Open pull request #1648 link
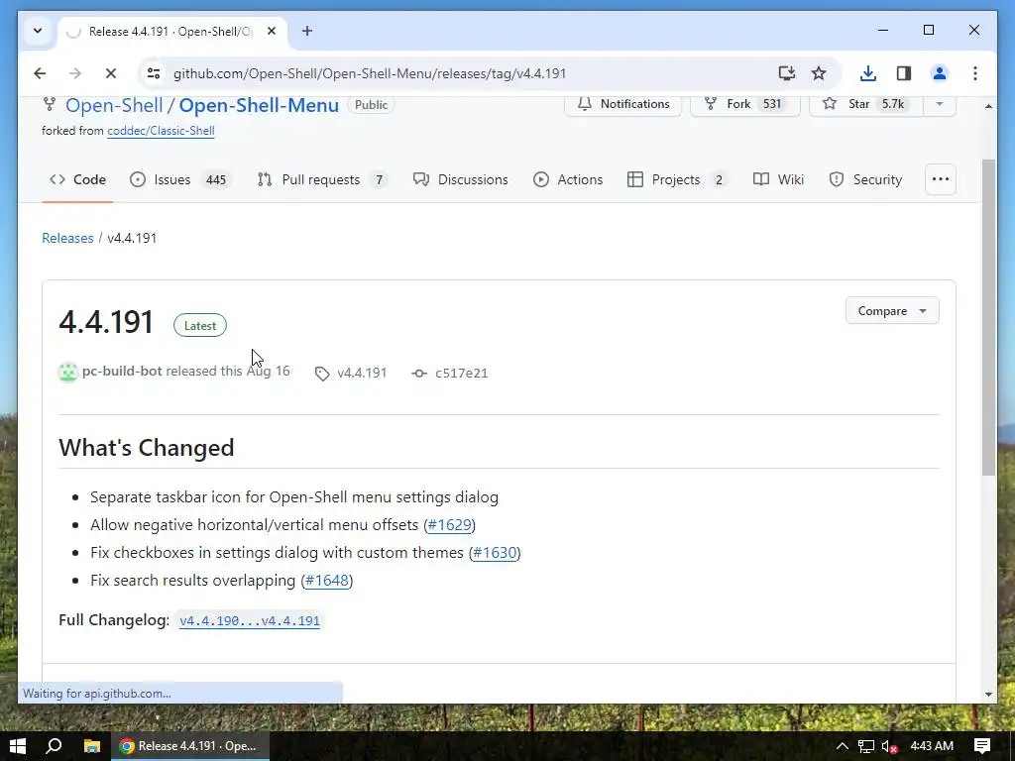 (327, 581)
